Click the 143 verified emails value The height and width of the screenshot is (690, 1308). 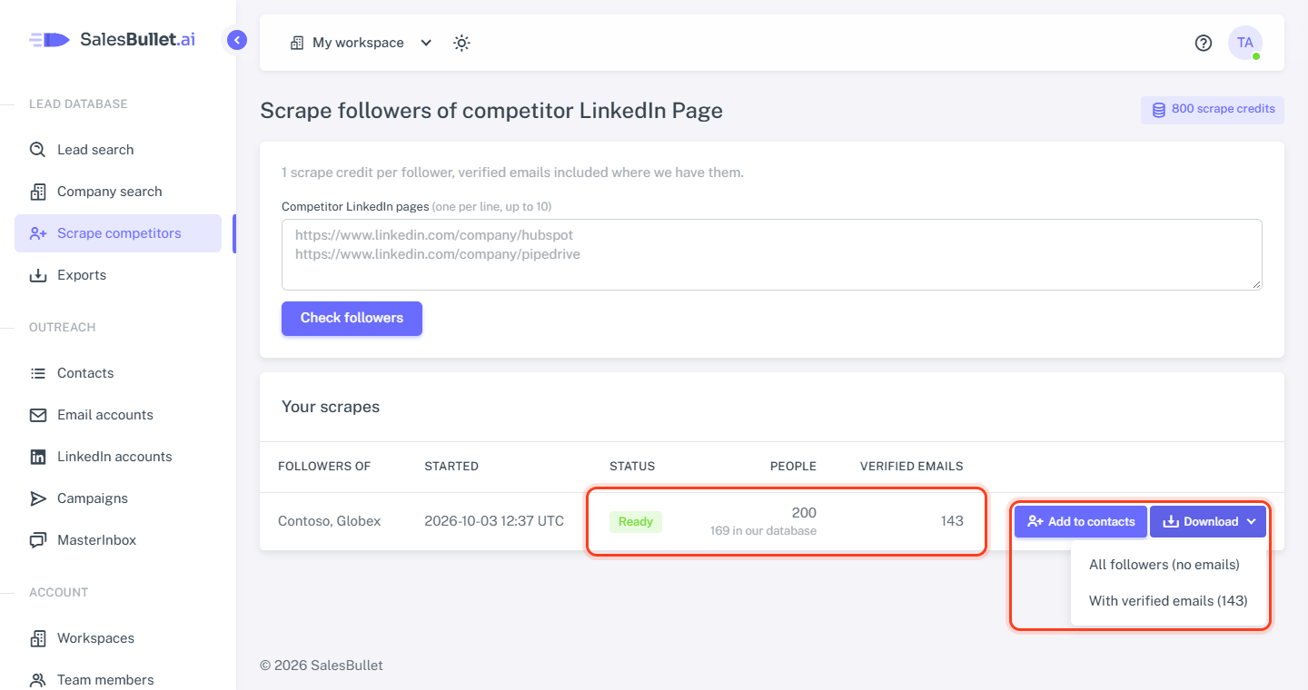(952, 521)
